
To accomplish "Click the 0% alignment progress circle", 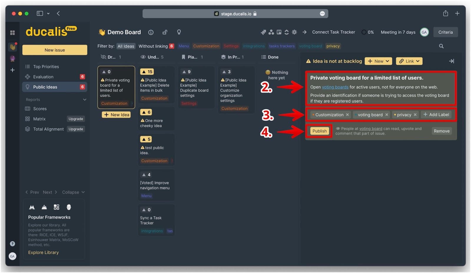I will 364,32.
